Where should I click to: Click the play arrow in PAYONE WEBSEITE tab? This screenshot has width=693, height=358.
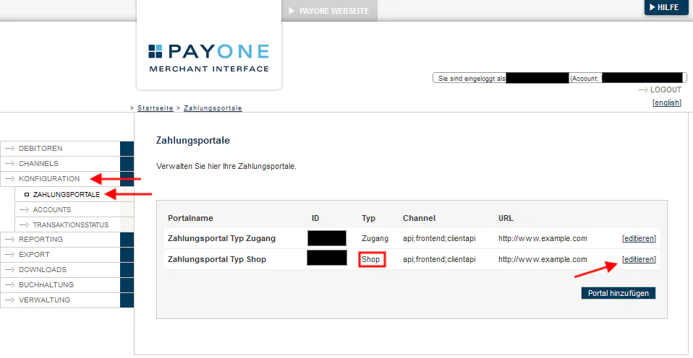[292, 11]
